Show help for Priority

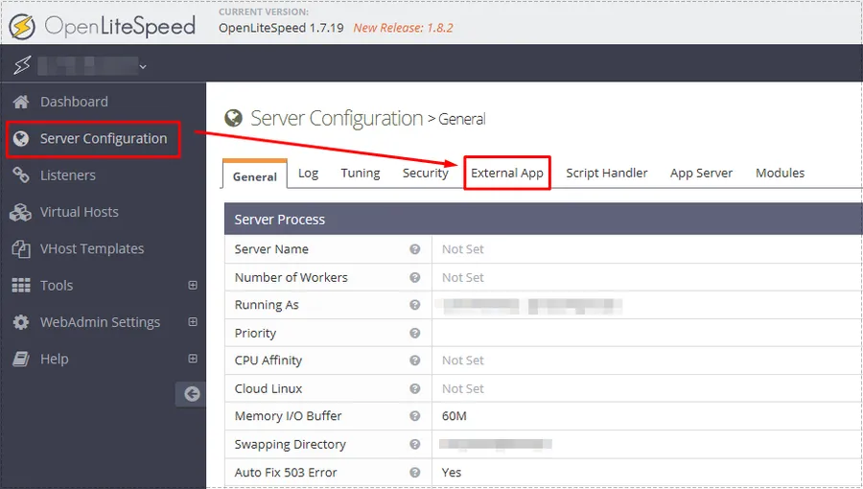[x=415, y=333]
